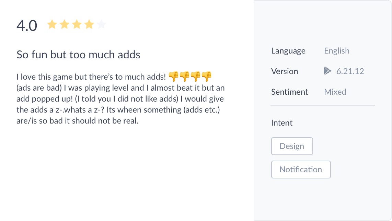Image resolution: width=392 pixels, height=221 pixels.
Task: Click the review title 'So fun but too much adds'
Action: (x=78, y=55)
